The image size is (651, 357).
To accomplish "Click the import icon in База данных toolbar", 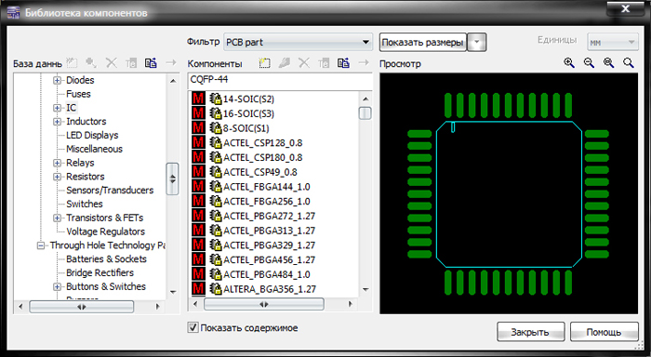I will pyautogui.click(x=151, y=63).
